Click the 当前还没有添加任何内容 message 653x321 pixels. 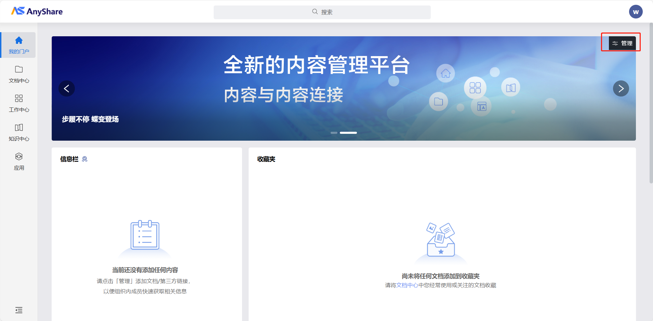point(145,270)
